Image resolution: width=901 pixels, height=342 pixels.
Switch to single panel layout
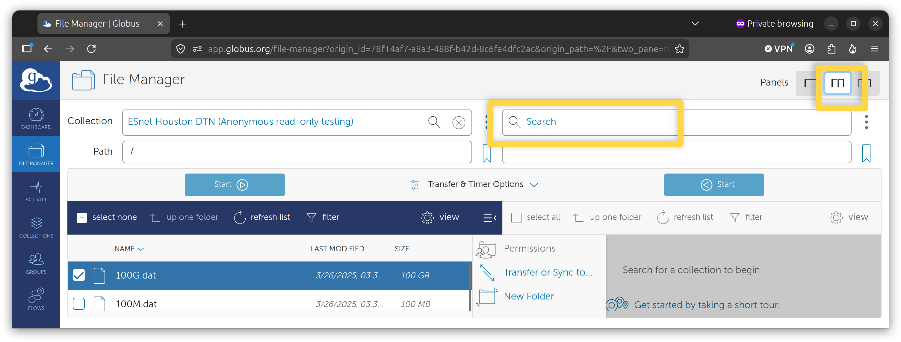[809, 83]
